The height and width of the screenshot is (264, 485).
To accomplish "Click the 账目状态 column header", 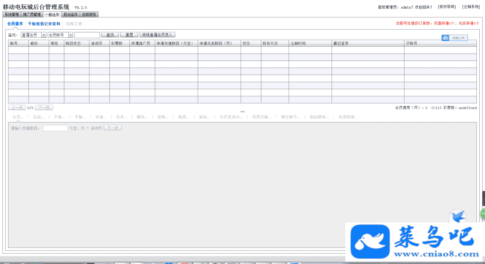I will tap(77, 43).
